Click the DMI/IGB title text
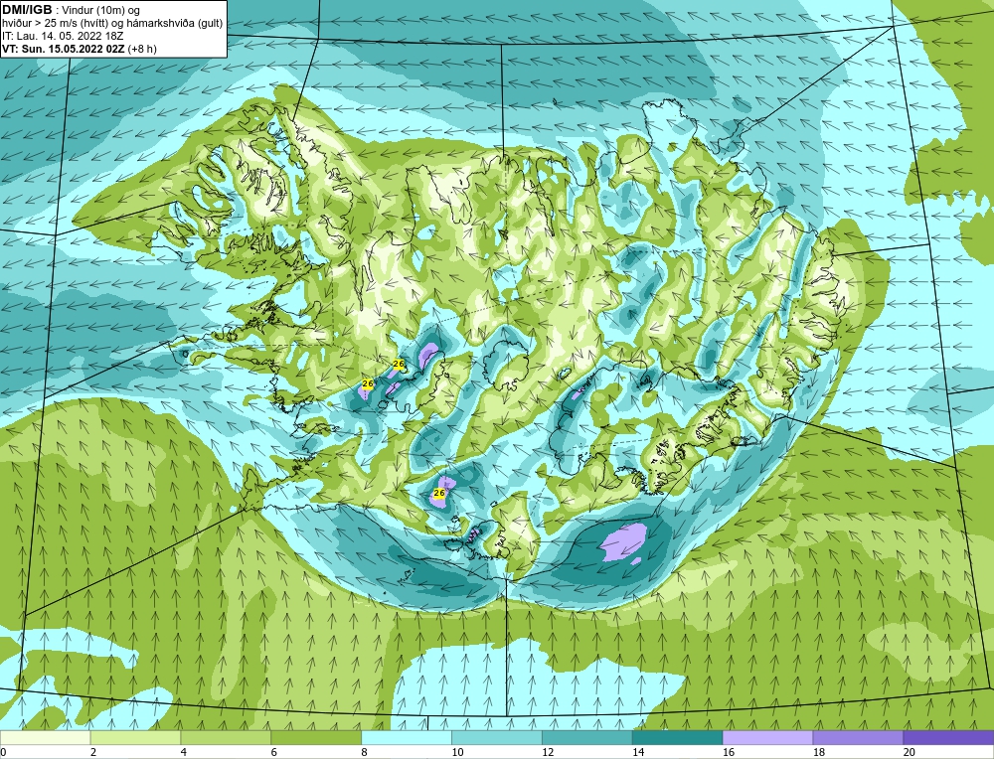Viewport: 994px width, 759px height. pos(27,10)
